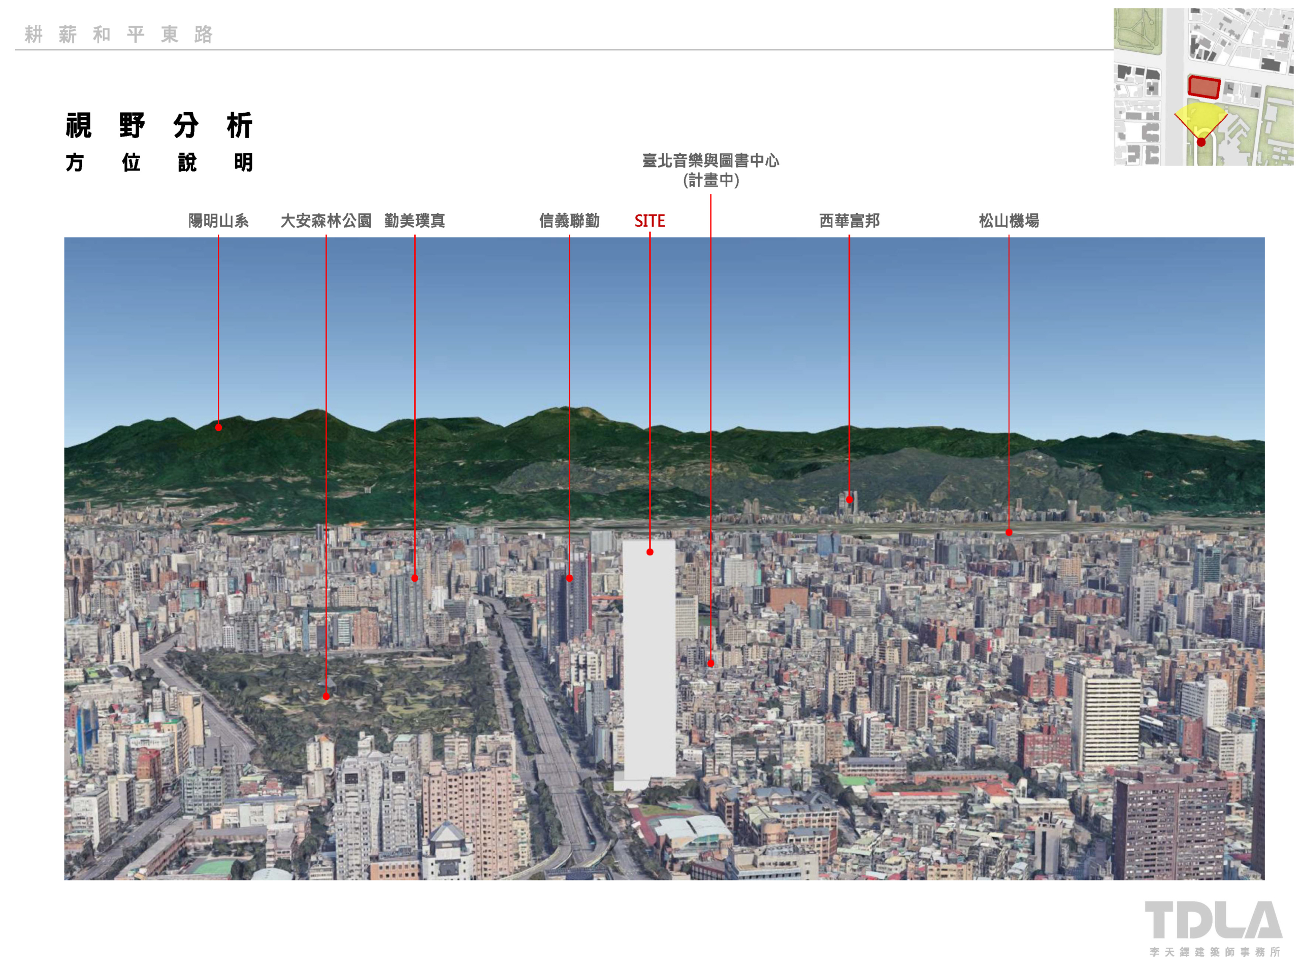Click the 信義聯勤 label
Screen dimensions: 1300x973
point(569,221)
